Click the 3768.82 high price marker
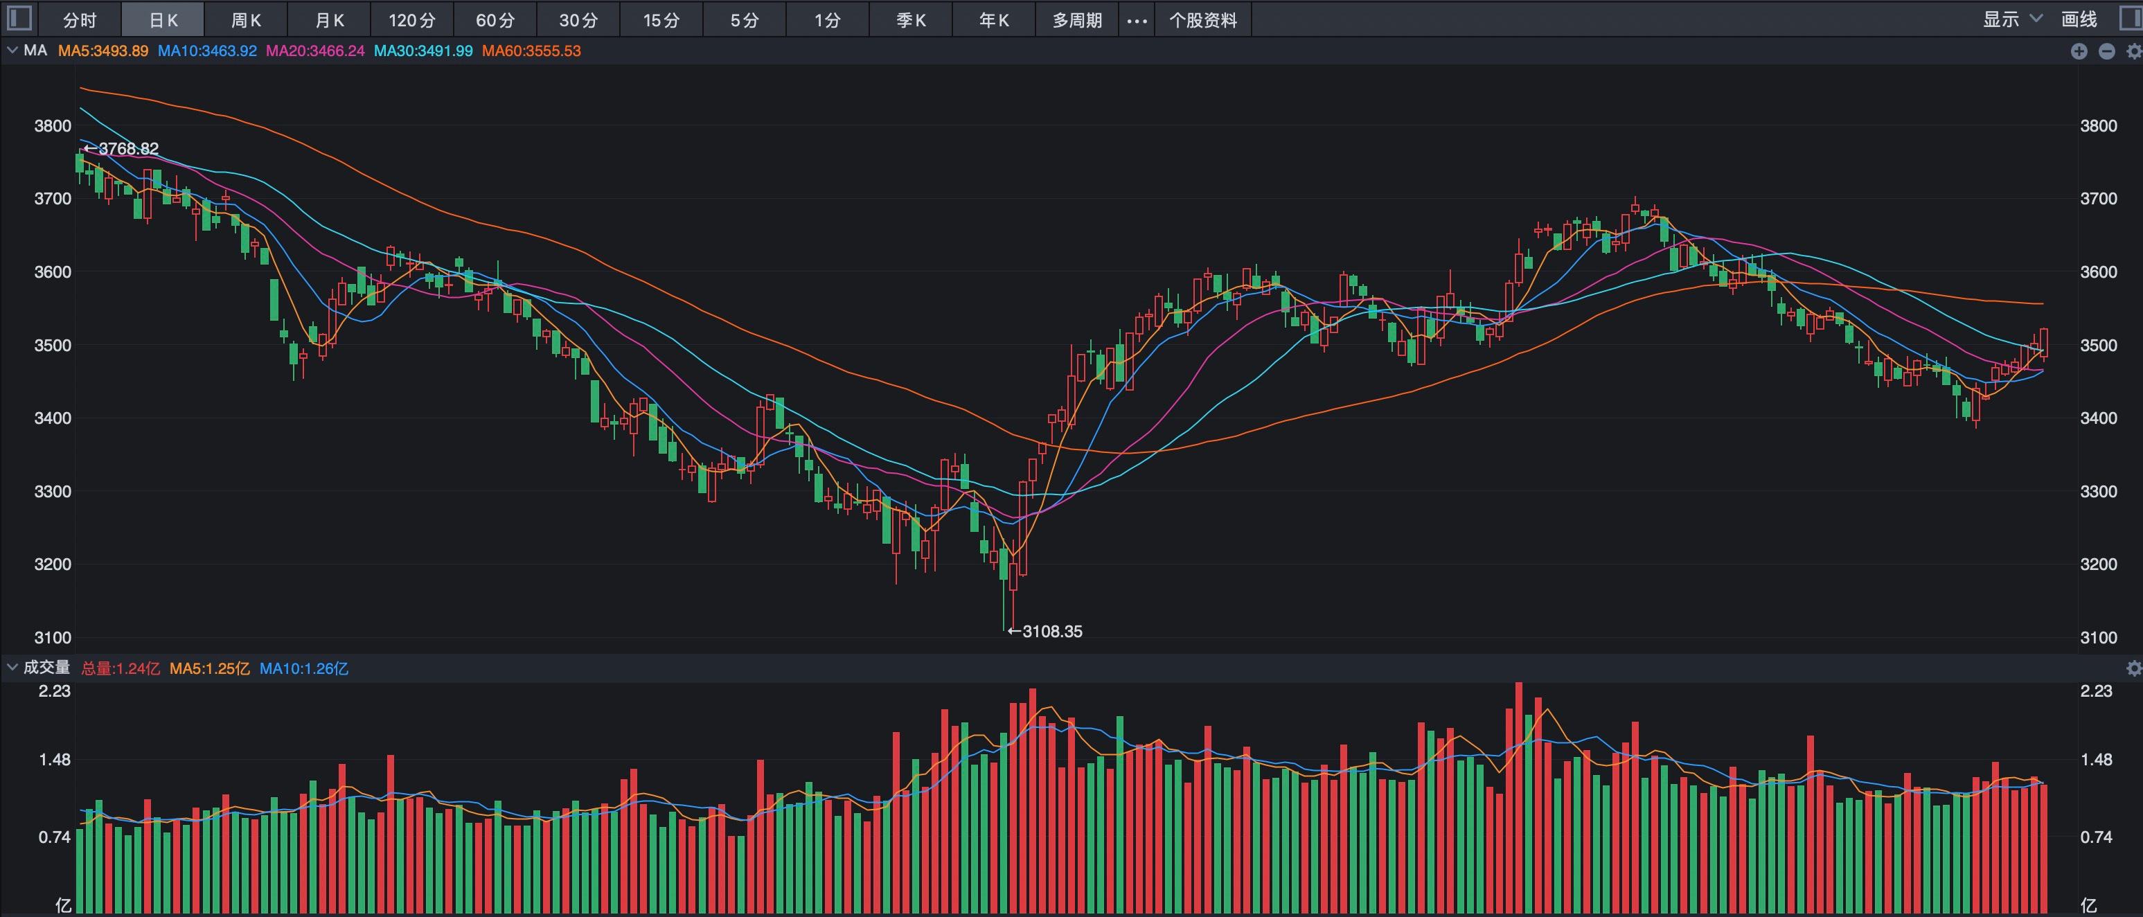 [x=121, y=149]
